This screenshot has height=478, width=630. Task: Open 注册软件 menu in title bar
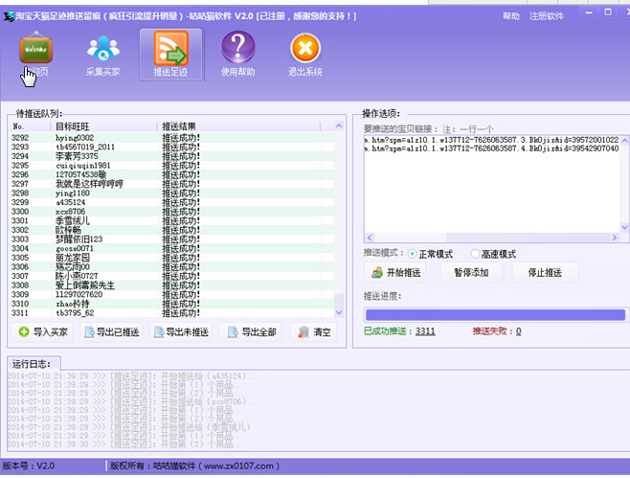[547, 16]
